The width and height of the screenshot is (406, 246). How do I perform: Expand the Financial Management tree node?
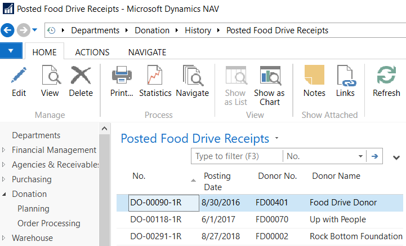5,150
